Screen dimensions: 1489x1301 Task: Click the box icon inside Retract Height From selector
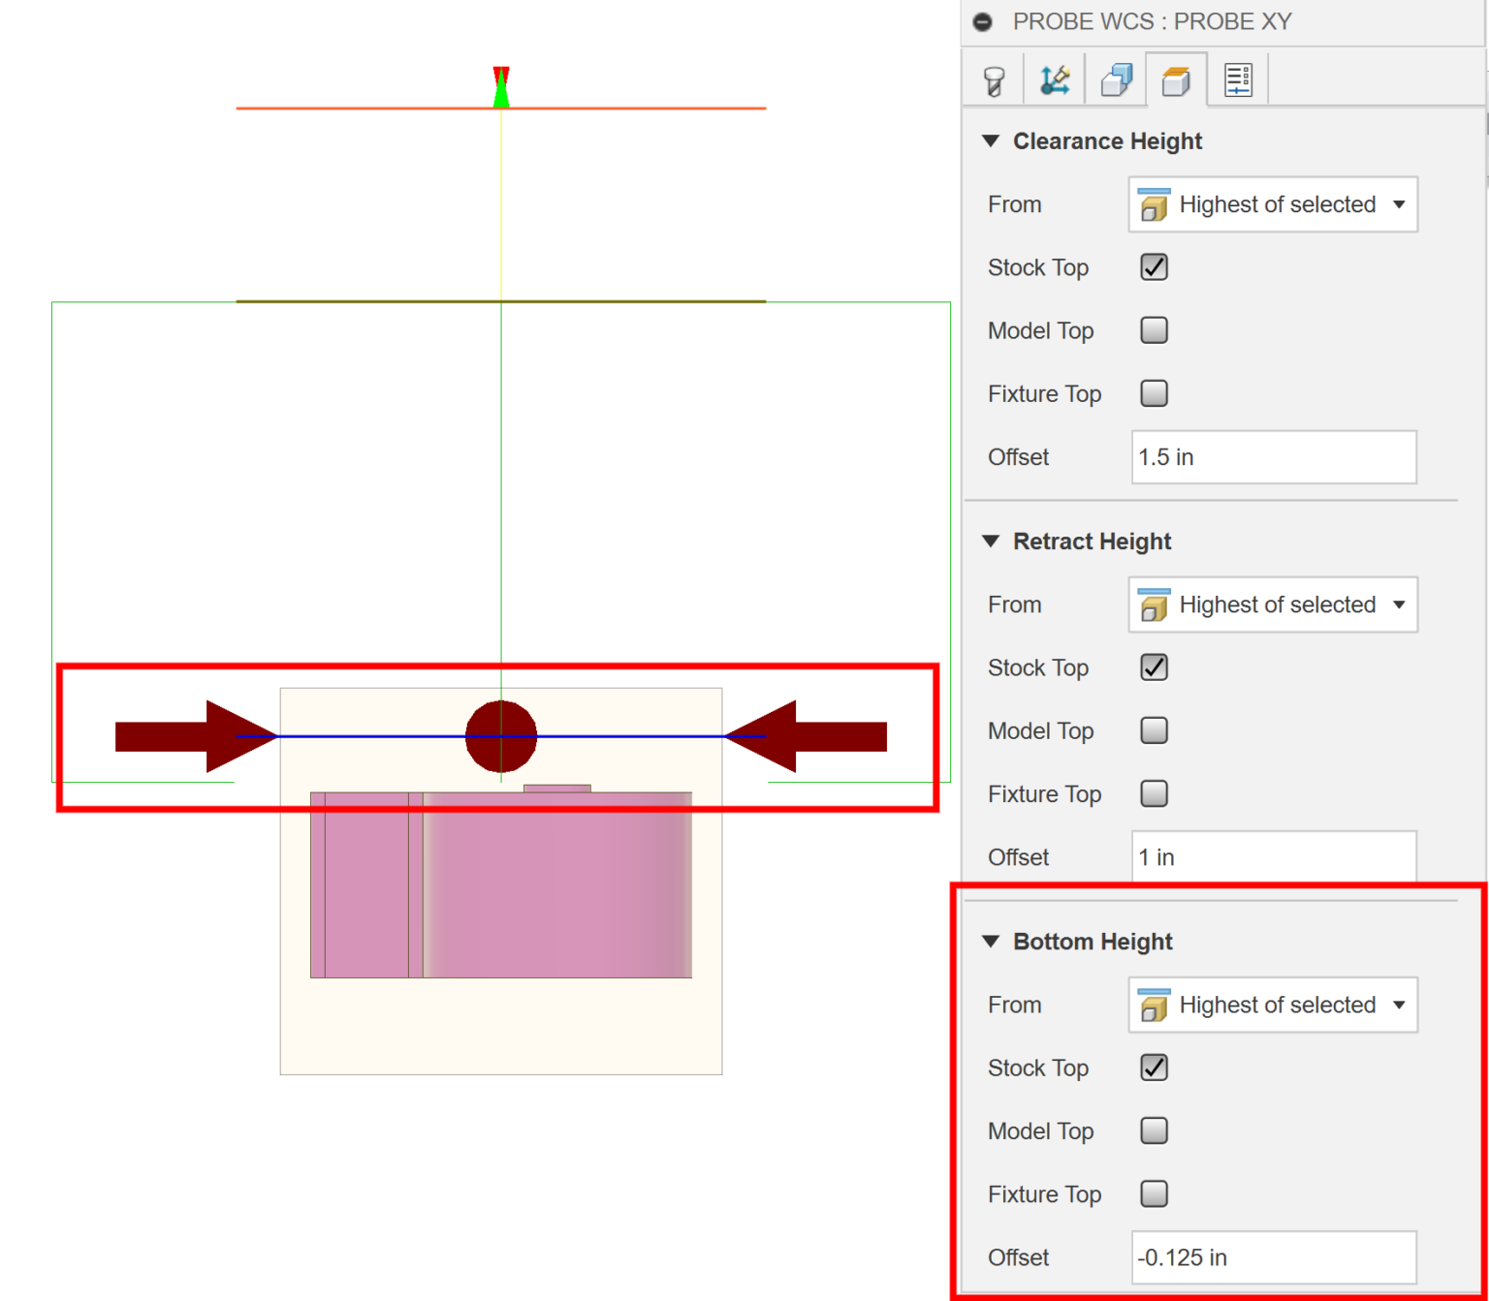(x=1154, y=604)
